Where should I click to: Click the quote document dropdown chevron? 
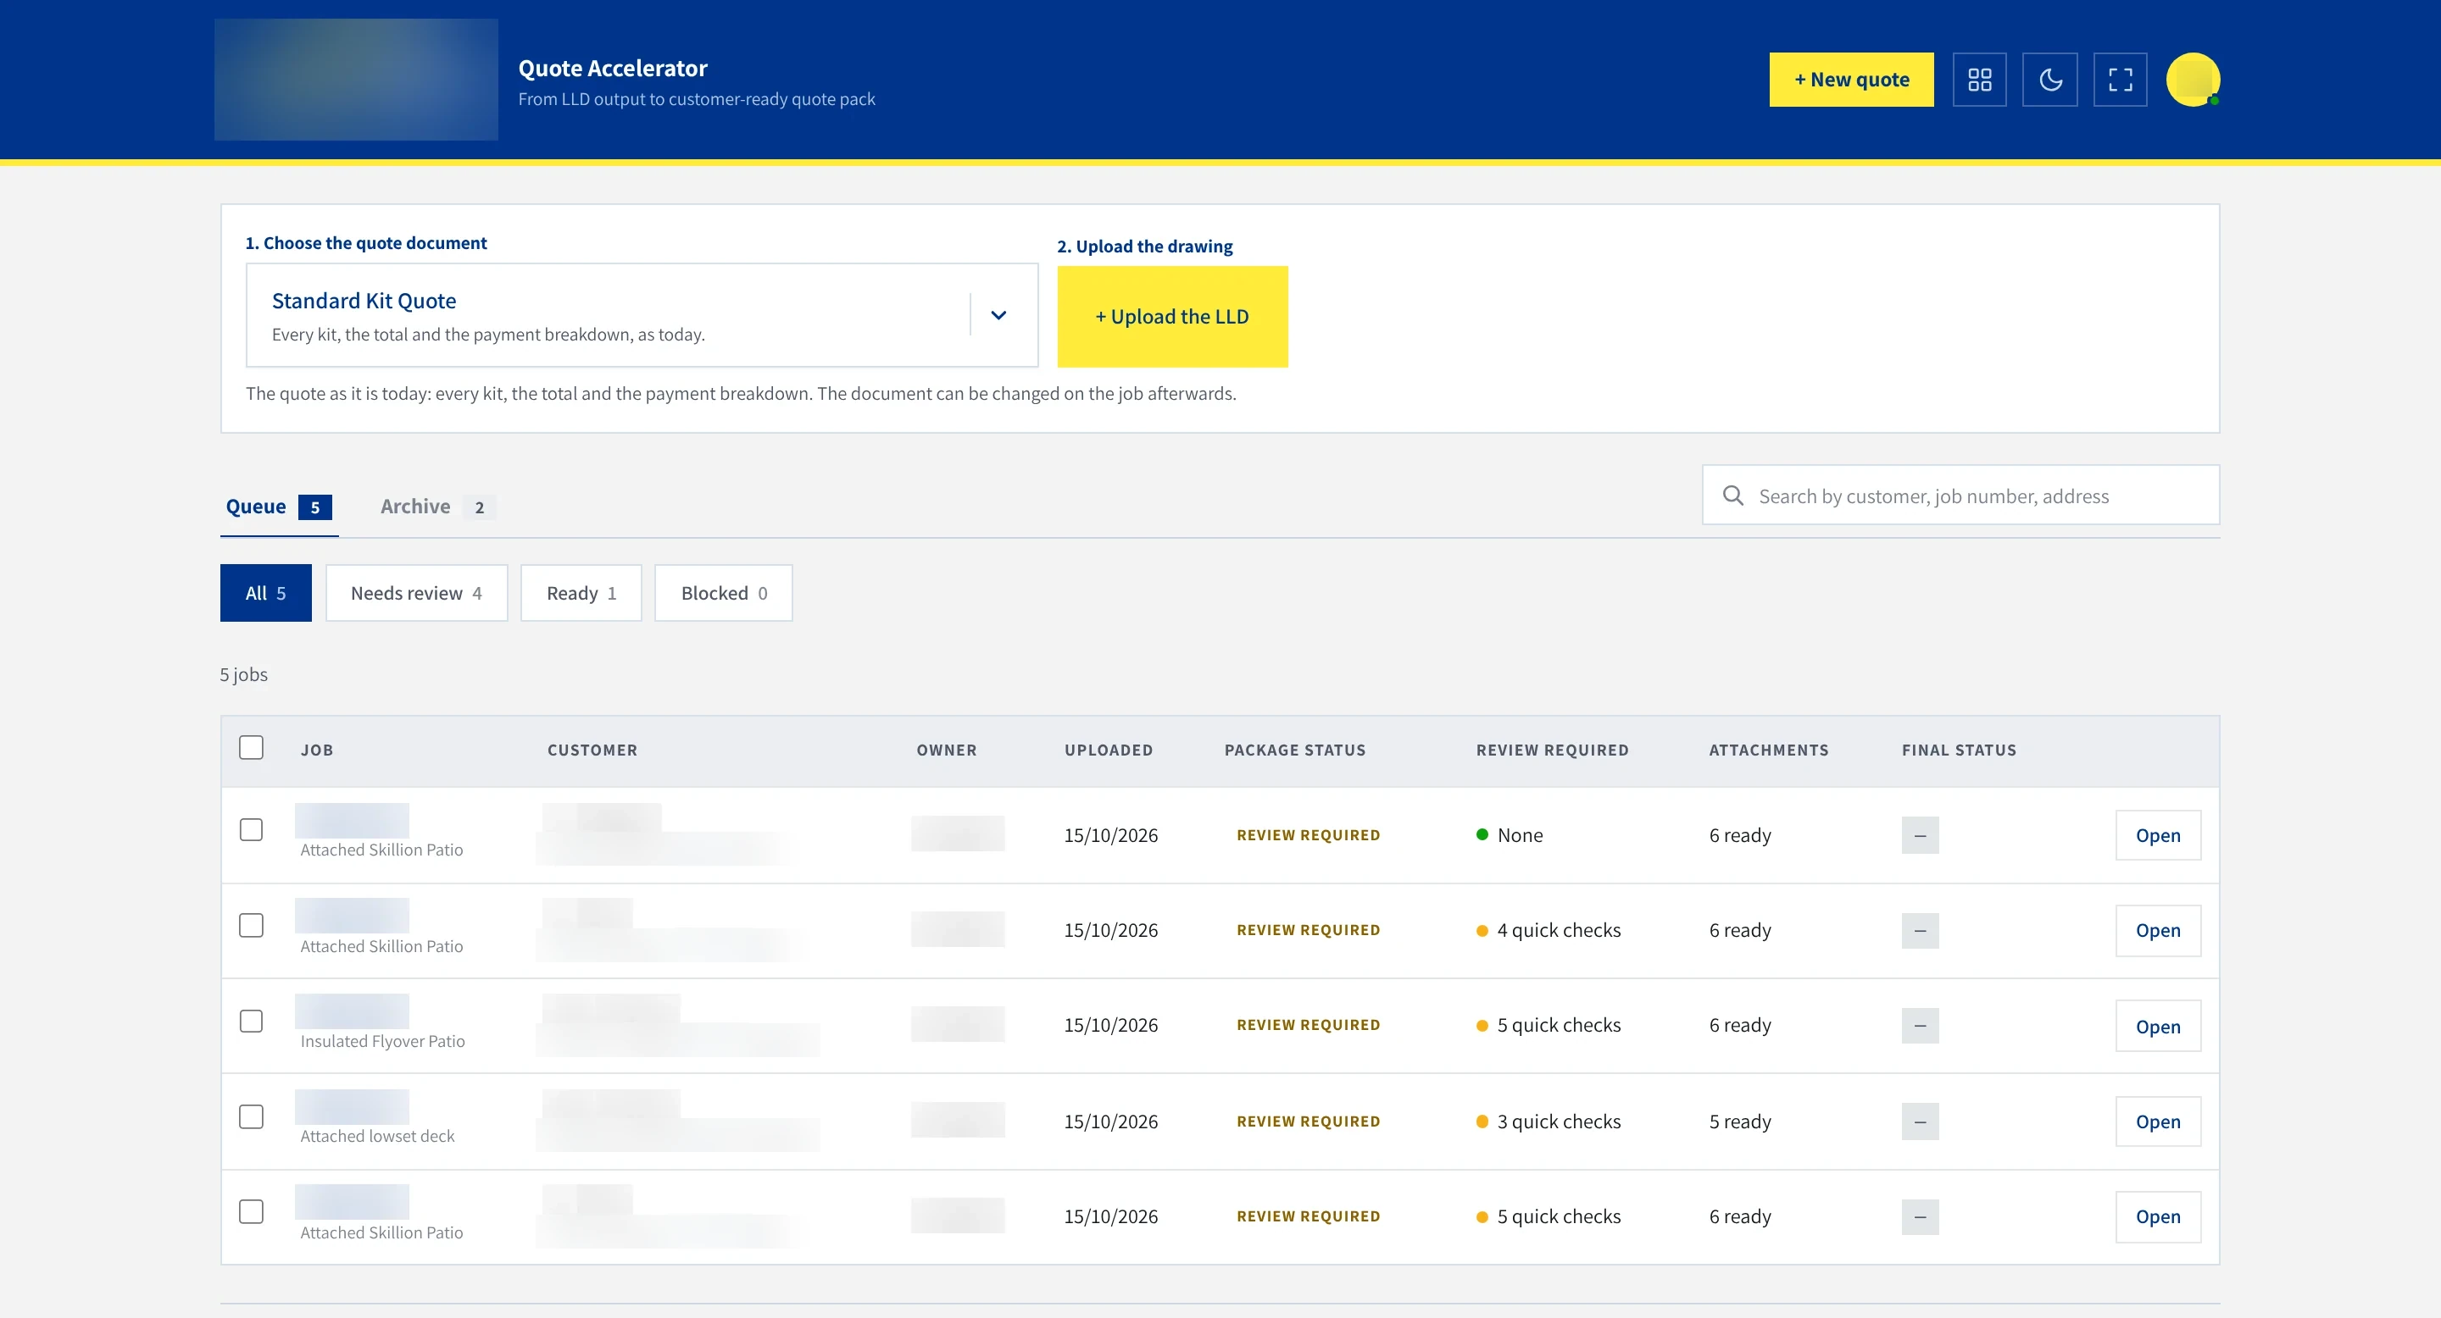pos(998,315)
